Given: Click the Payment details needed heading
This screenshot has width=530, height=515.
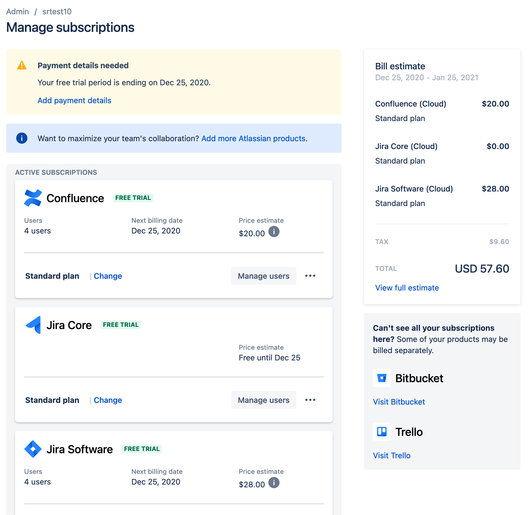Looking at the screenshot, I should click(83, 65).
